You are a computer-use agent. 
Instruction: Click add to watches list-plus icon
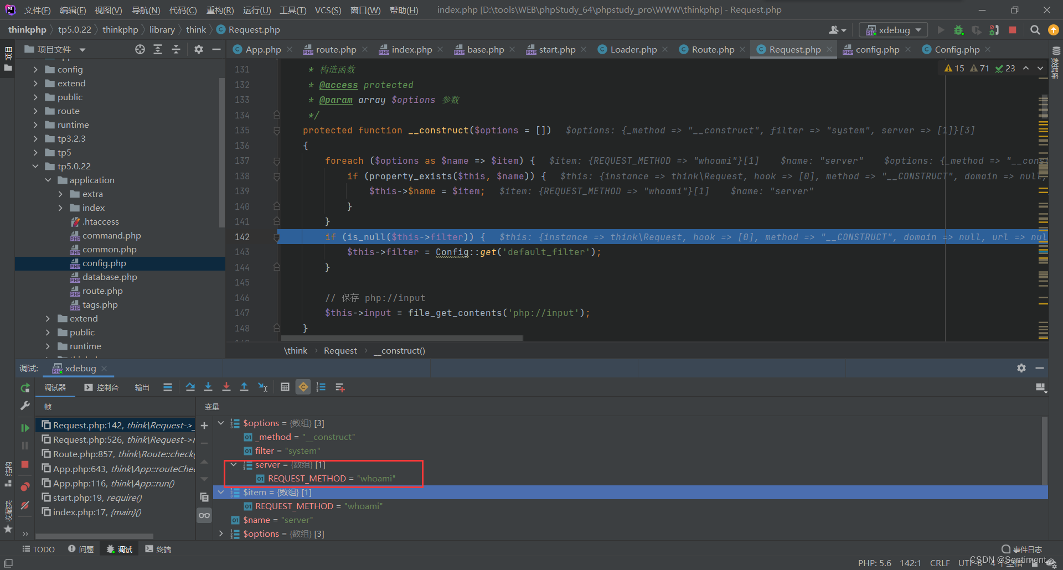pos(340,387)
